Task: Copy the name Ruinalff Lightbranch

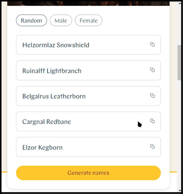Action: point(152,70)
